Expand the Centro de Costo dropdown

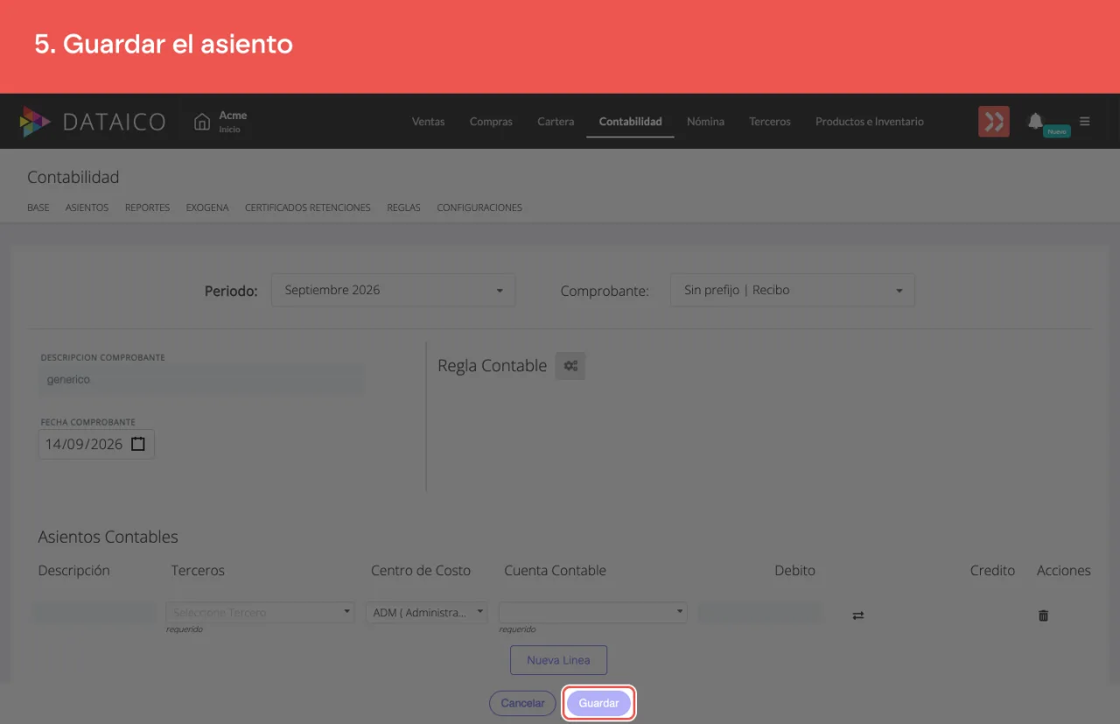click(x=427, y=612)
